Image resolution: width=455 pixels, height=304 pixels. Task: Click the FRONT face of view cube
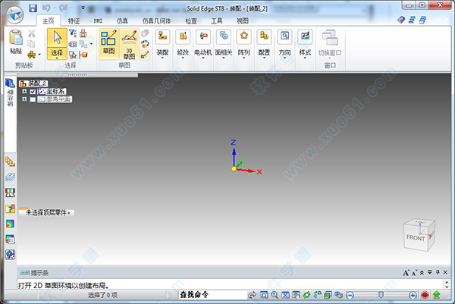[x=416, y=238]
